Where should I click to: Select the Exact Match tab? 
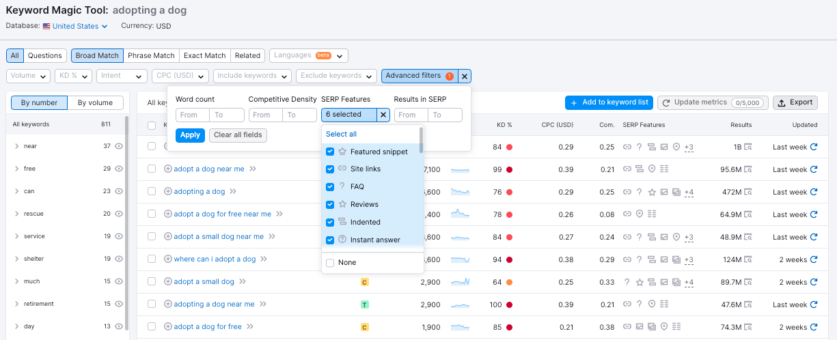[x=204, y=55]
